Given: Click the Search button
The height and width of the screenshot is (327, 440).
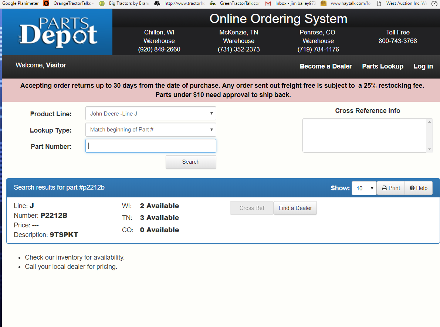Looking at the screenshot, I should click(191, 162).
